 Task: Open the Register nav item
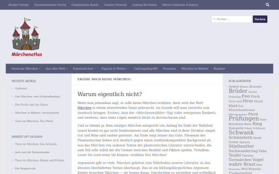219,69
